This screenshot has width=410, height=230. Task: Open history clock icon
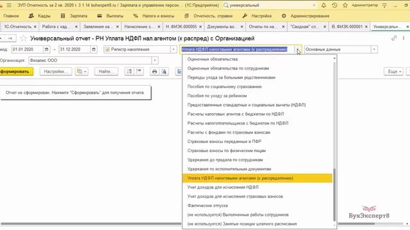tap(334, 5)
